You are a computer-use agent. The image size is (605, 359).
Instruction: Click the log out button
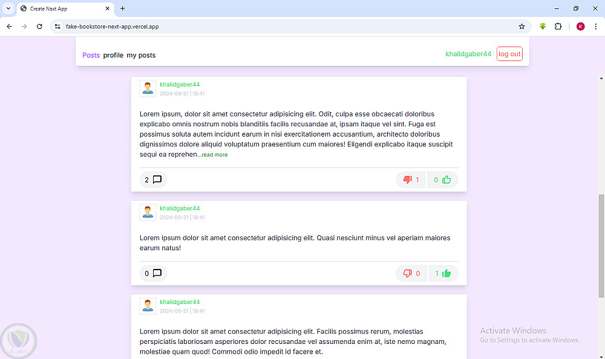[509, 54]
